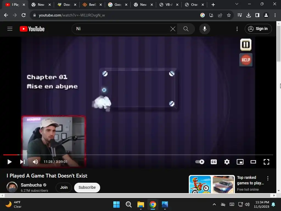Open Chrome downloads
Image resolution: width=281 pixels, height=211 pixels.
pyautogui.click(x=249, y=15)
